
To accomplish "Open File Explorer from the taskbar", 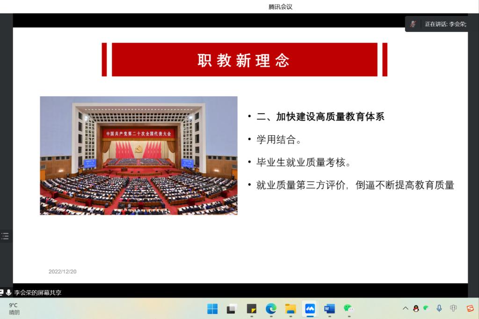I will click(290, 309).
